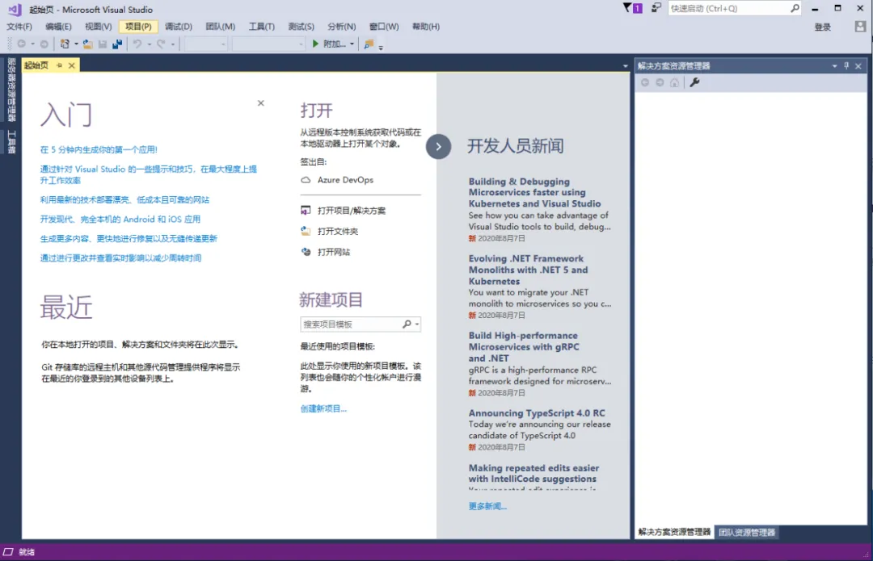This screenshot has height=561, width=873.
Task: Click the 打开文件夹 folder icon
Action: click(306, 231)
